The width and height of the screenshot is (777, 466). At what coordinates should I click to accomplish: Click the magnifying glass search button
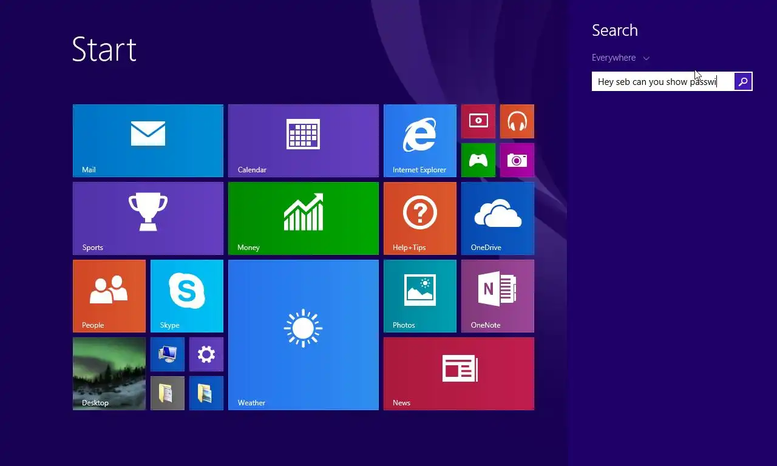click(743, 81)
